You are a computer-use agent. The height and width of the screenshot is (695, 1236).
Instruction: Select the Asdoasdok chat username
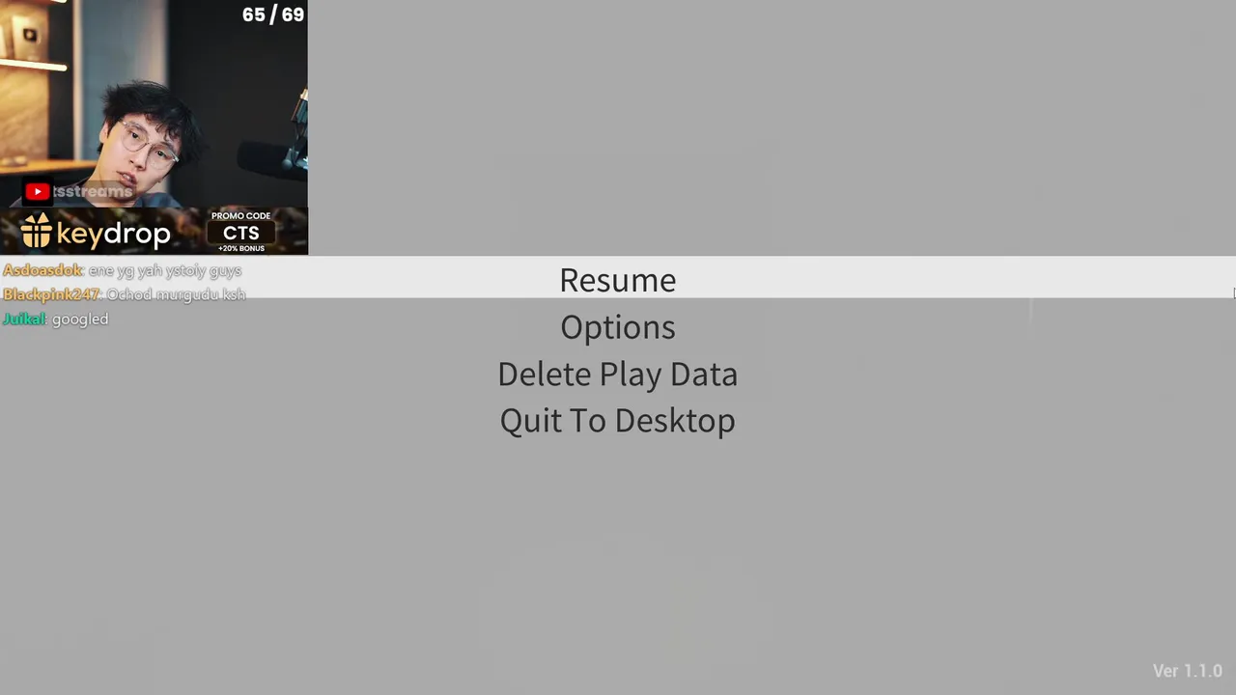tap(42, 271)
